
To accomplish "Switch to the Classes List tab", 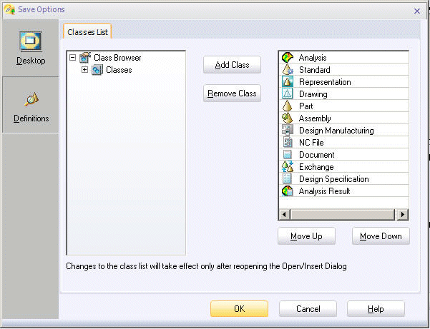I will click(x=87, y=32).
